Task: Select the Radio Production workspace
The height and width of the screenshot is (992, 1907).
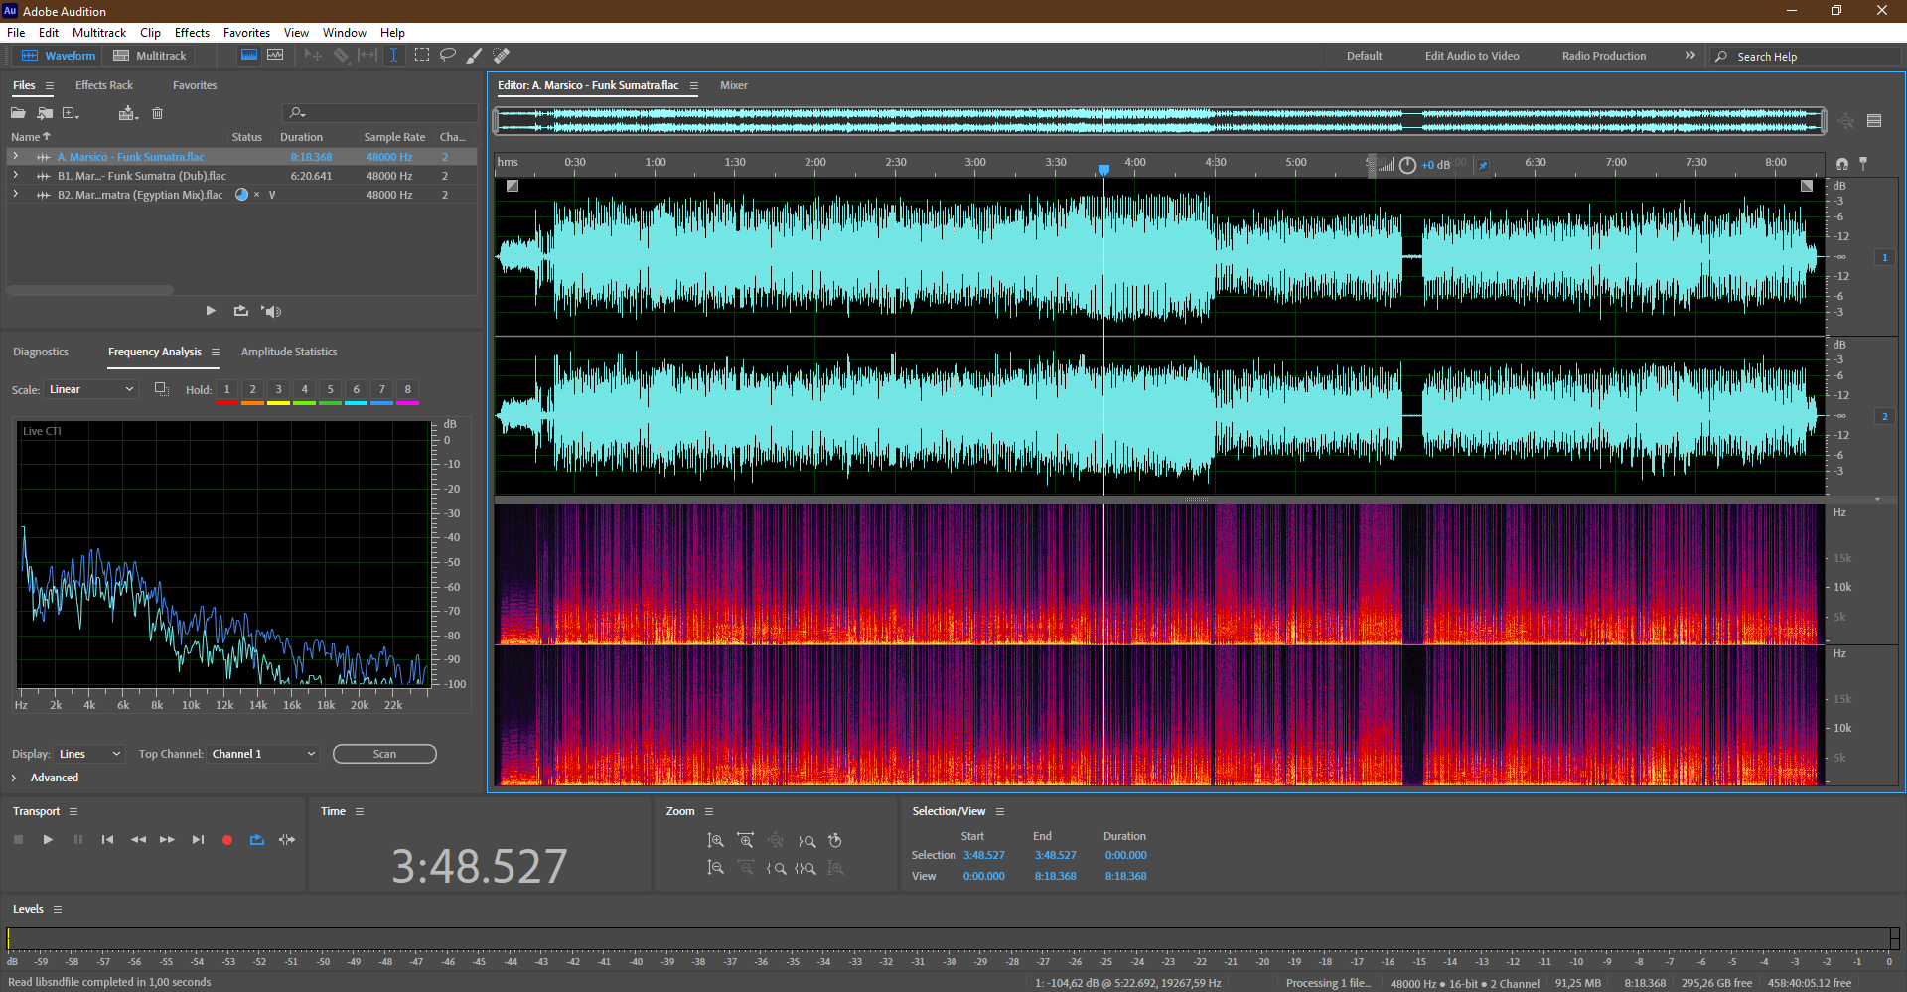Action: 1603,56
